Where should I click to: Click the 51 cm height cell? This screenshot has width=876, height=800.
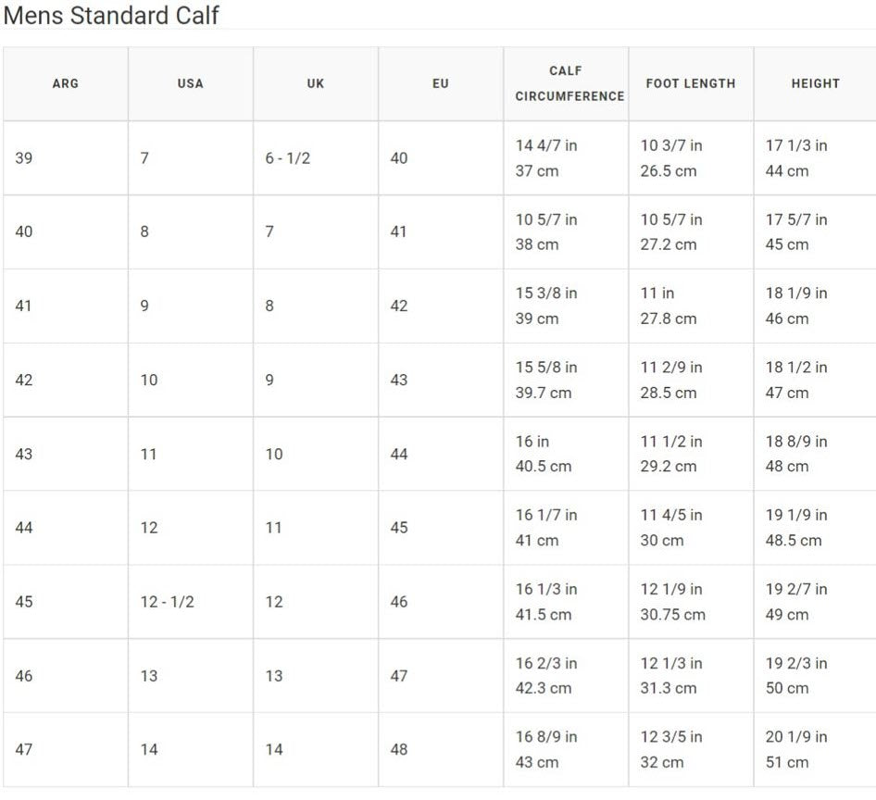[x=787, y=763]
